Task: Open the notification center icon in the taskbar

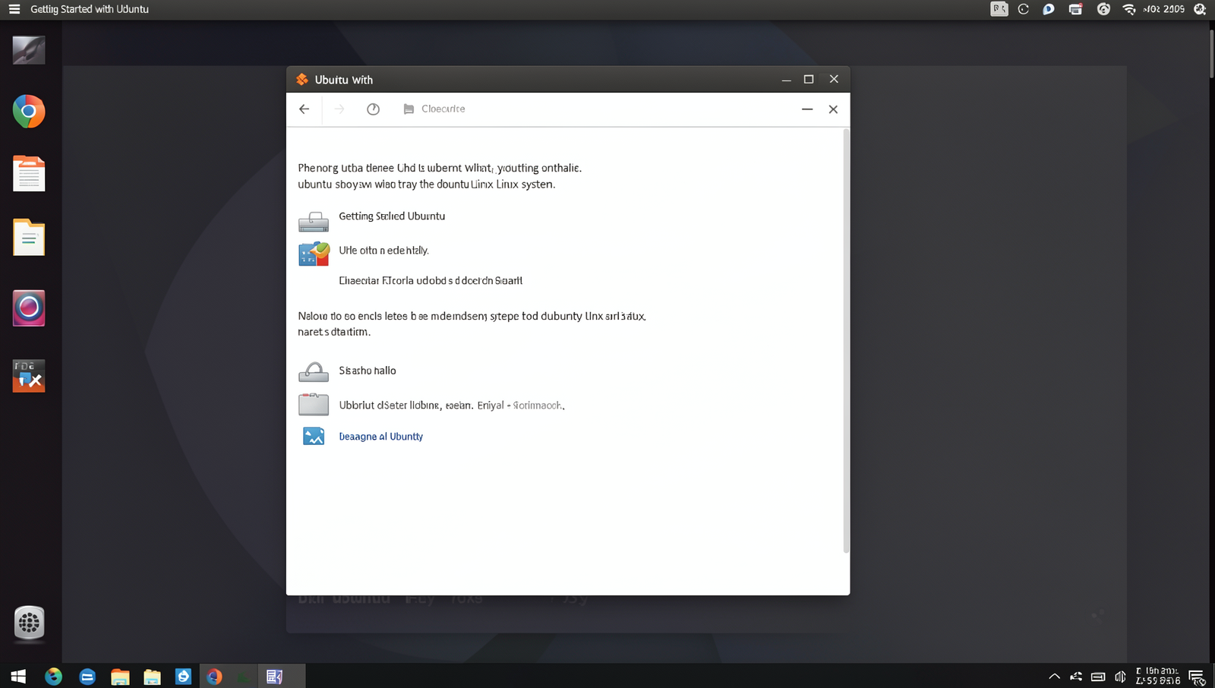Action: click(x=1197, y=677)
